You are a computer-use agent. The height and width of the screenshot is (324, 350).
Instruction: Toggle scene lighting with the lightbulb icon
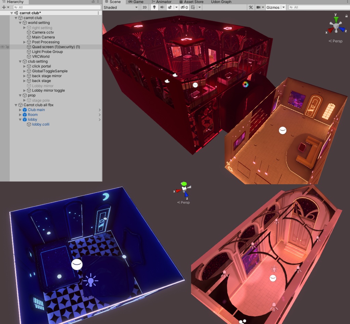click(154, 8)
